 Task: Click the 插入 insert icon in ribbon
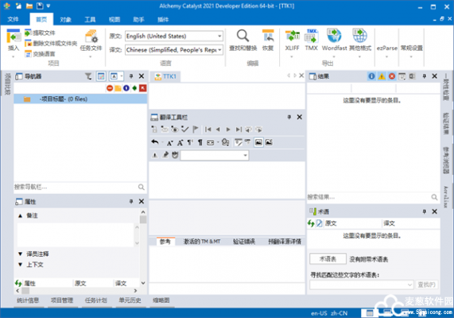tap(14, 37)
